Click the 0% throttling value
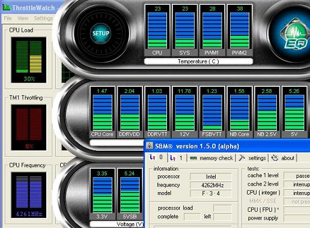This screenshot has width=310, height=228. click(29, 147)
